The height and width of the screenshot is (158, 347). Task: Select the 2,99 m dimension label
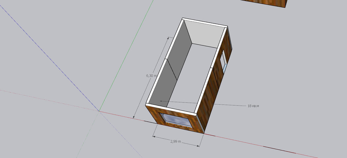tap(175, 142)
